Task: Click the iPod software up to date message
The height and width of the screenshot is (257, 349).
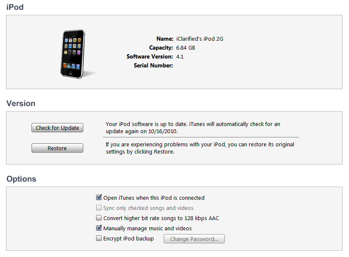Action: [x=193, y=128]
